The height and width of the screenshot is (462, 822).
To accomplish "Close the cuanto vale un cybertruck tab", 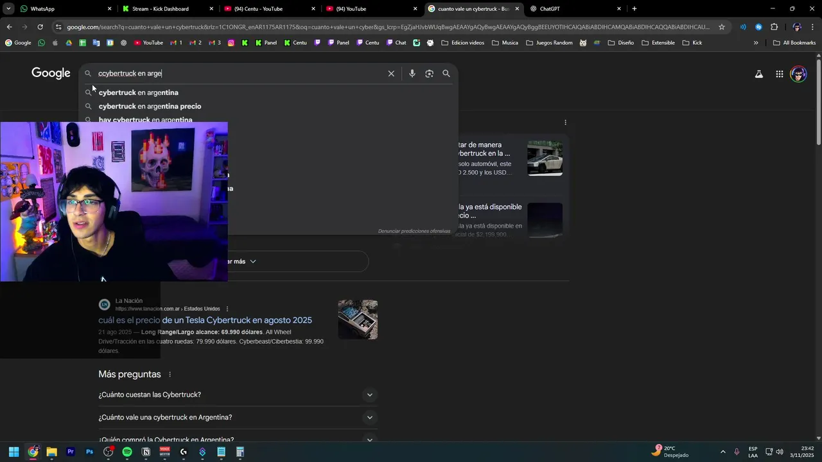I will pos(517,9).
